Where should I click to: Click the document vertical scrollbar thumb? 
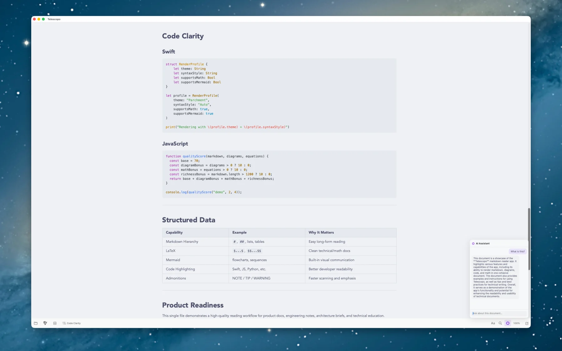coord(529,239)
